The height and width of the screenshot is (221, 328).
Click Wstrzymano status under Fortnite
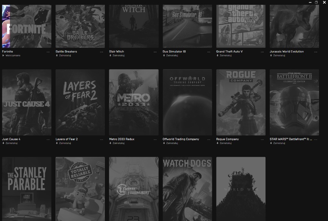(x=11, y=55)
